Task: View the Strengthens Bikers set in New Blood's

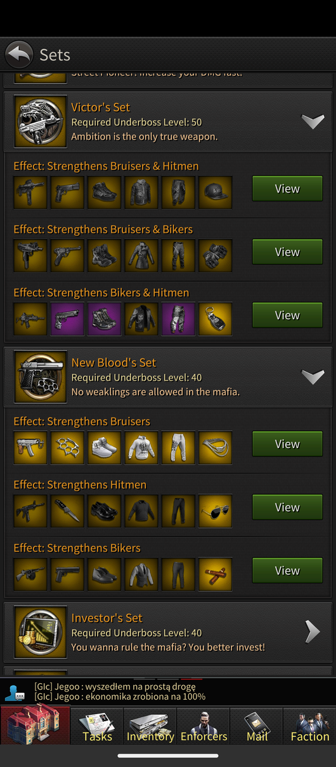Action: pos(287,571)
